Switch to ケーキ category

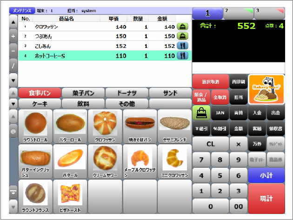coord(40,104)
